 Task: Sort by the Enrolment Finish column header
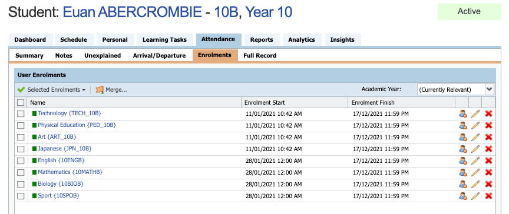[402, 103]
